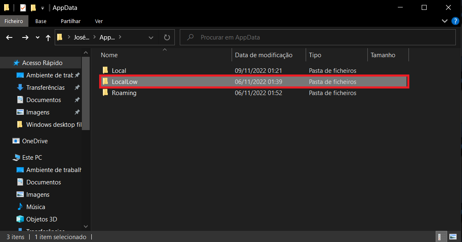Image resolution: width=462 pixels, height=242 pixels.
Task: Switch to the Partilhar tab
Action: [x=70, y=21]
